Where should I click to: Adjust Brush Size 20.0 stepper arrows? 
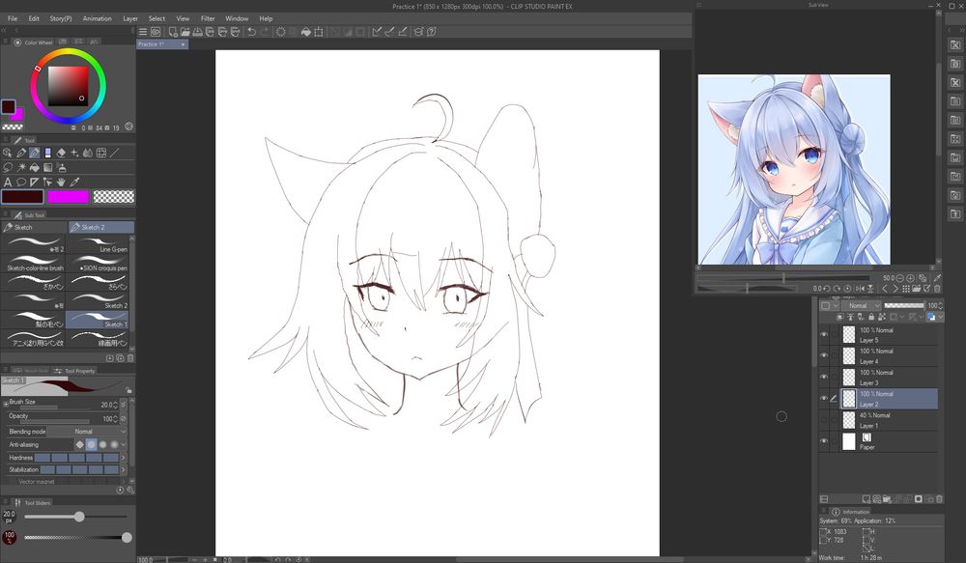coord(115,406)
